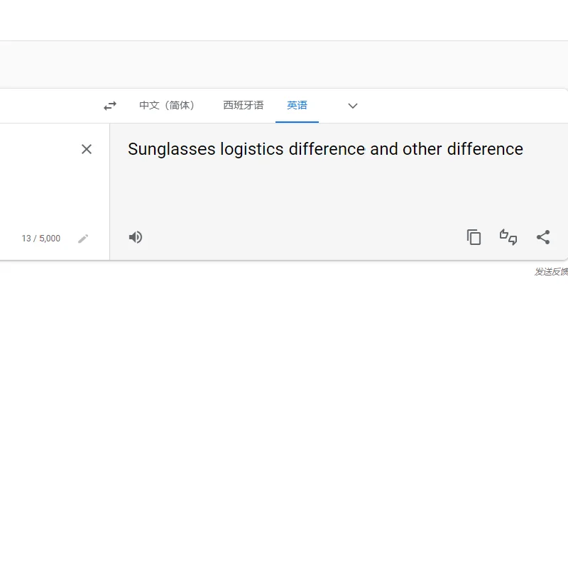Share the translation

tap(543, 237)
